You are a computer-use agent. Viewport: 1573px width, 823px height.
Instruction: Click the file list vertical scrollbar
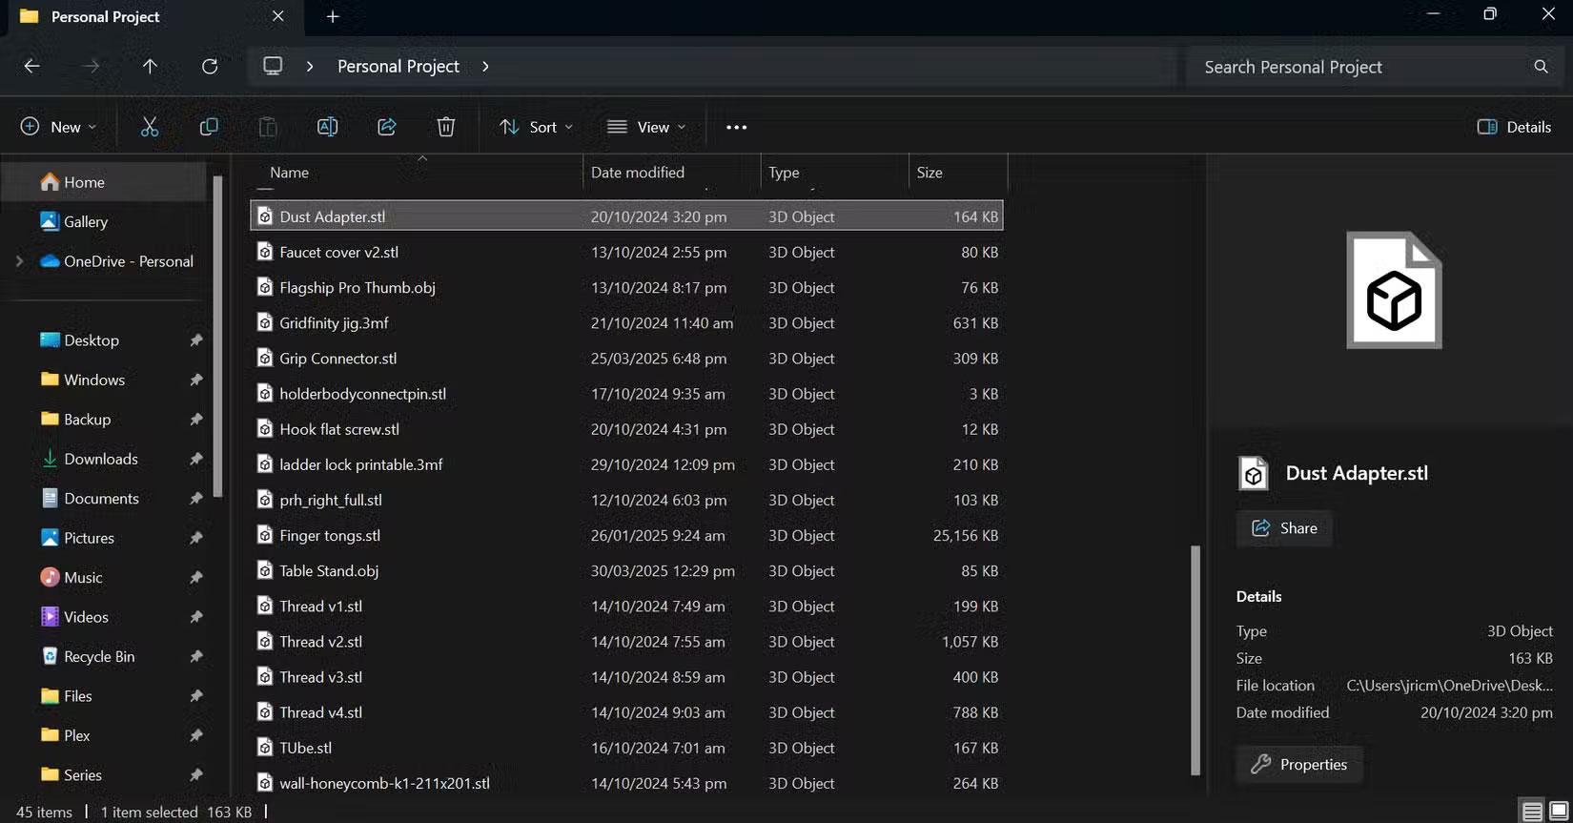coord(1195,658)
